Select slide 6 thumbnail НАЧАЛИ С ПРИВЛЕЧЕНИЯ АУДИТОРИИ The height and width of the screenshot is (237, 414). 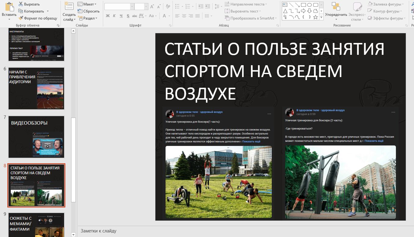(x=36, y=88)
